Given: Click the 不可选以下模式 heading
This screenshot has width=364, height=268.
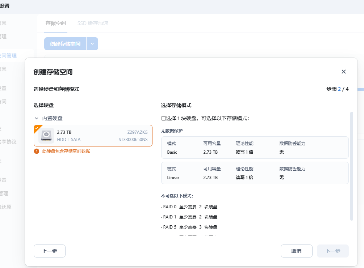Looking at the screenshot, I should pyautogui.click(x=177, y=196).
